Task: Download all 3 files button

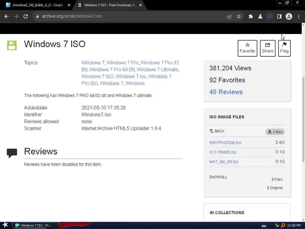Action: click(275, 132)
